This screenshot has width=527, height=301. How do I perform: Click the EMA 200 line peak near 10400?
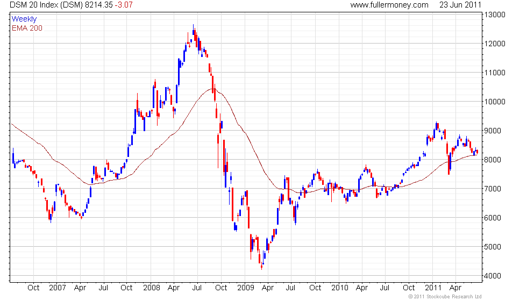(213, 89)
